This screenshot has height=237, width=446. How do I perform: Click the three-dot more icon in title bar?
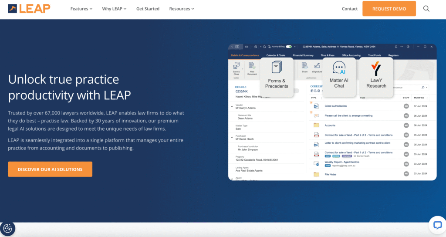tap(402, 47)
